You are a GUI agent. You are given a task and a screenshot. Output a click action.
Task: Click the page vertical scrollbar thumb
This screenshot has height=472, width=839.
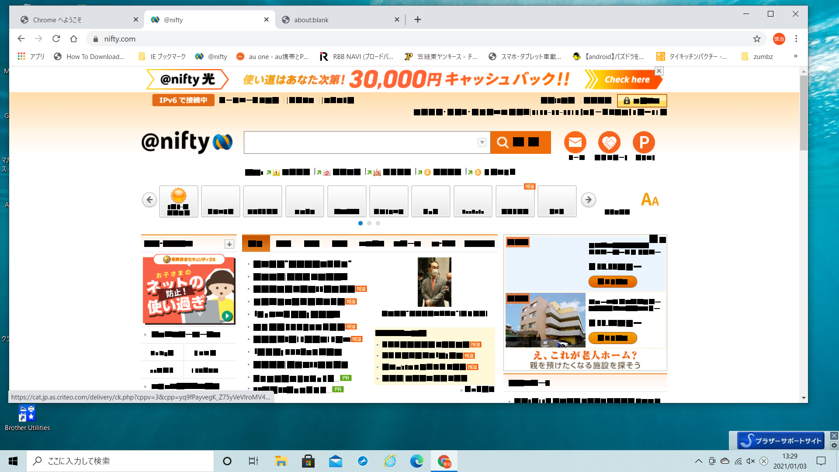pos(804,113)
